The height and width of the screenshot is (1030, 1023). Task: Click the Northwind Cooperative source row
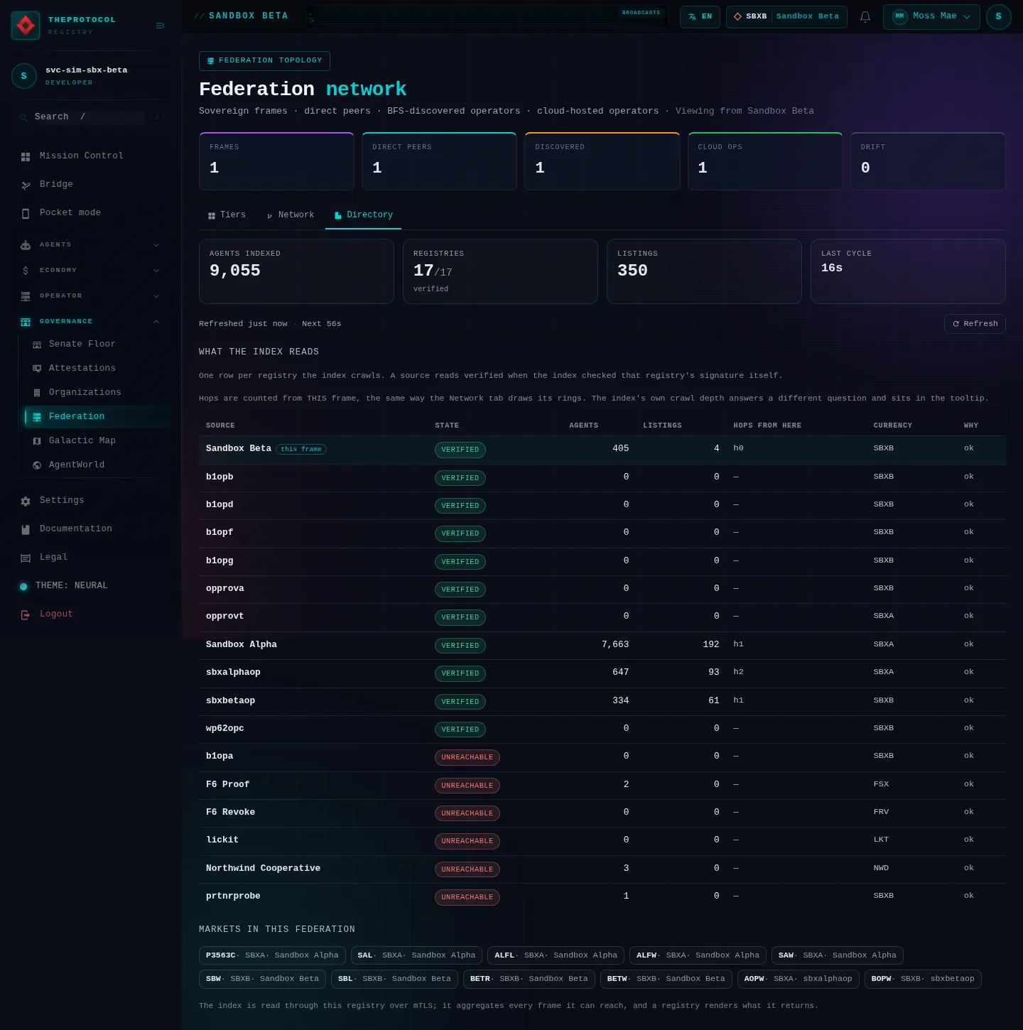click(x=602, y=869)
